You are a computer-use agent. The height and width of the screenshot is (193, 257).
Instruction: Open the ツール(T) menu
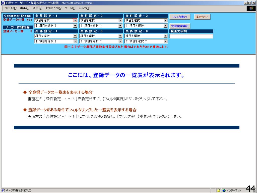pos(71,8)
